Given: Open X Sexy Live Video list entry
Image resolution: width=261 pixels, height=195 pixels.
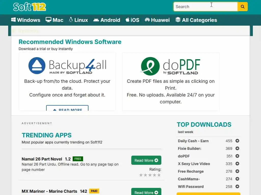Looking at the screenshot, I should point(194,164).
